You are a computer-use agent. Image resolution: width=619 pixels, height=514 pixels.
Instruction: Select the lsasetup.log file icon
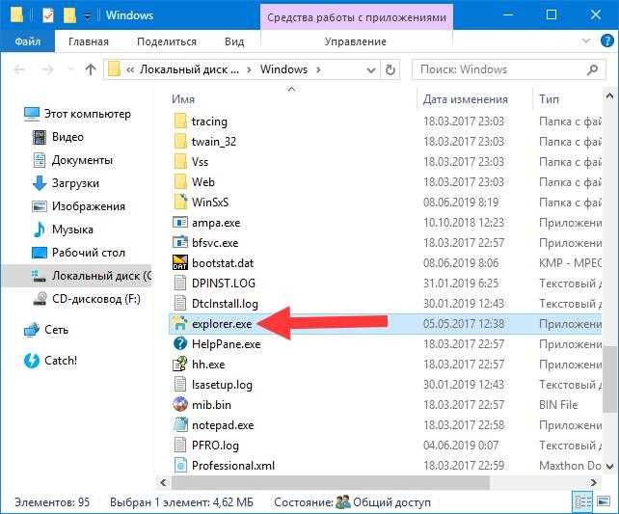(x=180, y=384)
